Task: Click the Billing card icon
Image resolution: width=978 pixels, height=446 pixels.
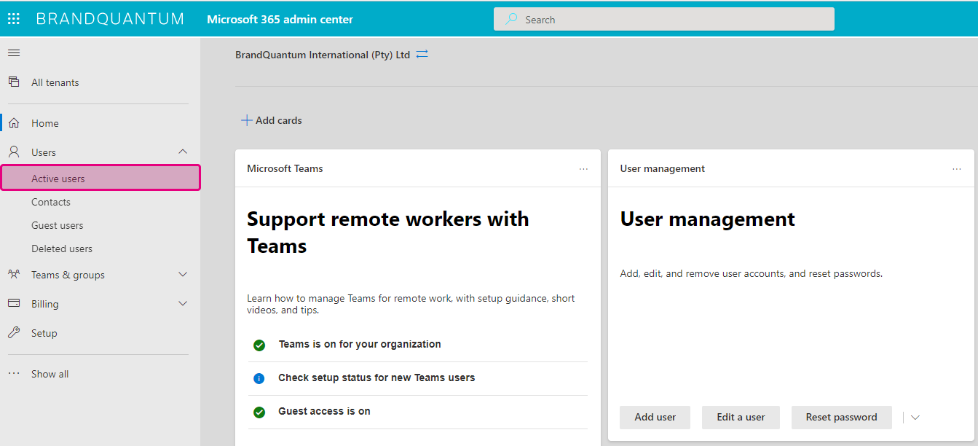Action: (14, 303)
